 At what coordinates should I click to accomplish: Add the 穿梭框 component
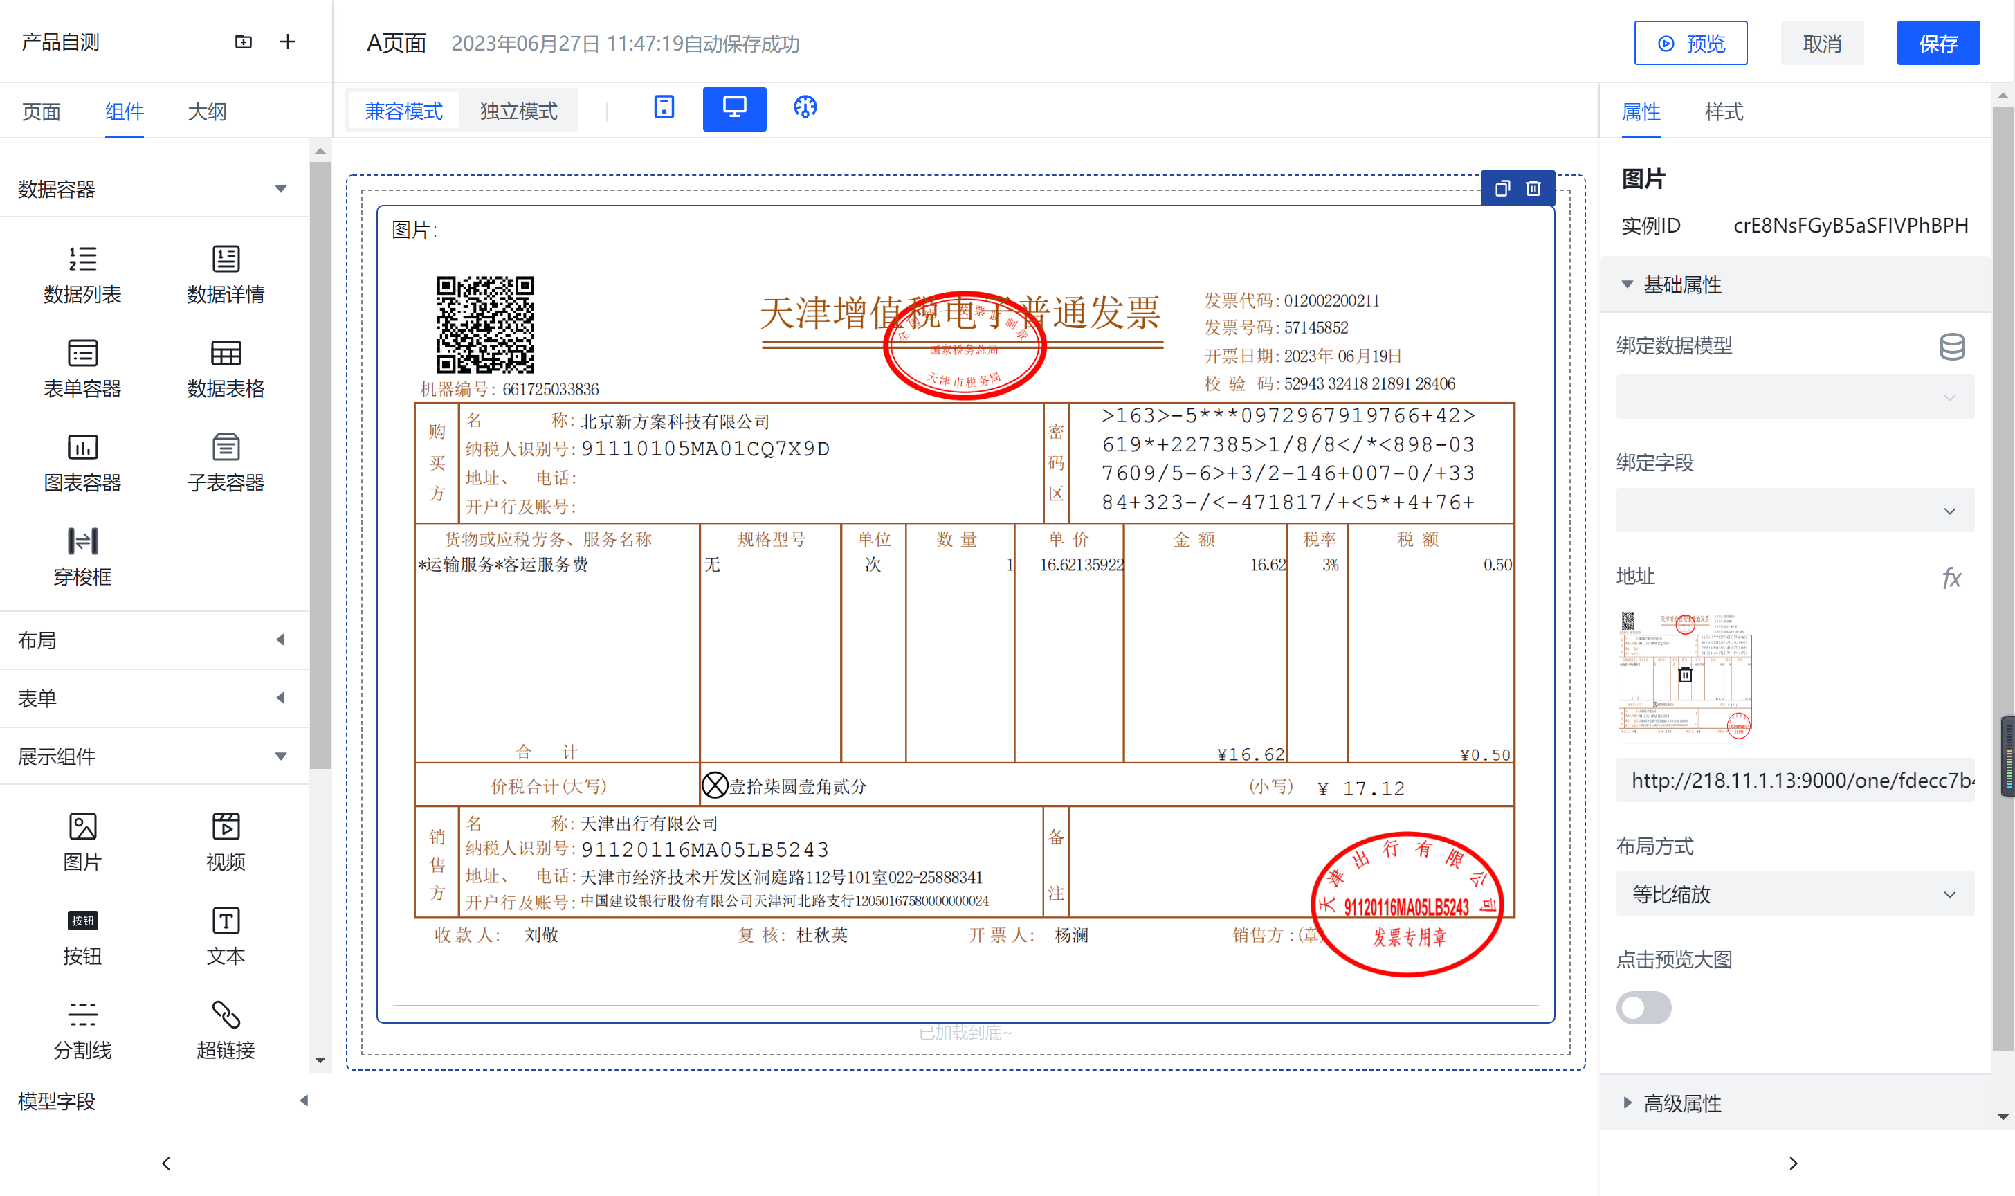pyautogui.click(x=82, y=558)
